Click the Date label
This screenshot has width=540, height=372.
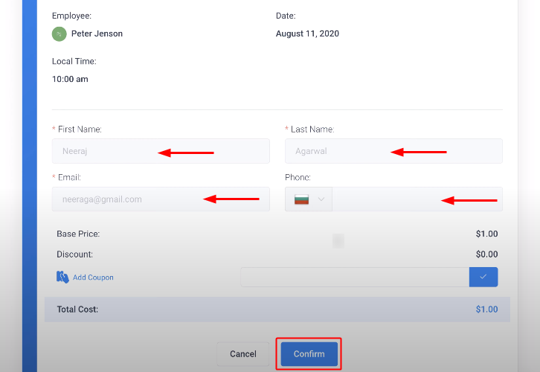(286, 16)
